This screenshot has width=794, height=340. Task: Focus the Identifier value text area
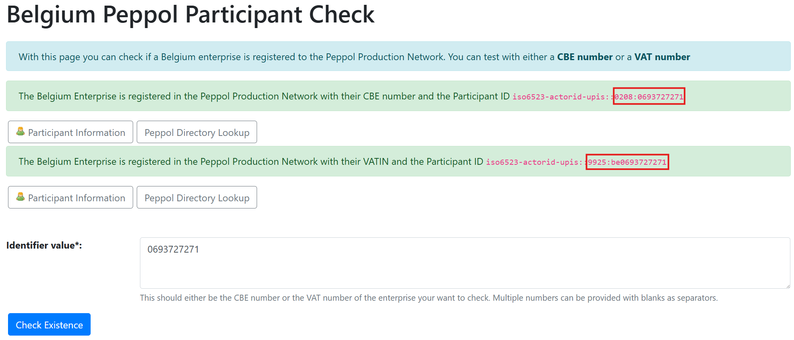tap(464, 263)
